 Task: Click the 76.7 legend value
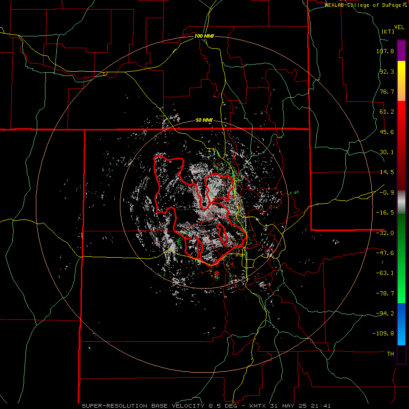pyautogui.click(x=387, y=91)
